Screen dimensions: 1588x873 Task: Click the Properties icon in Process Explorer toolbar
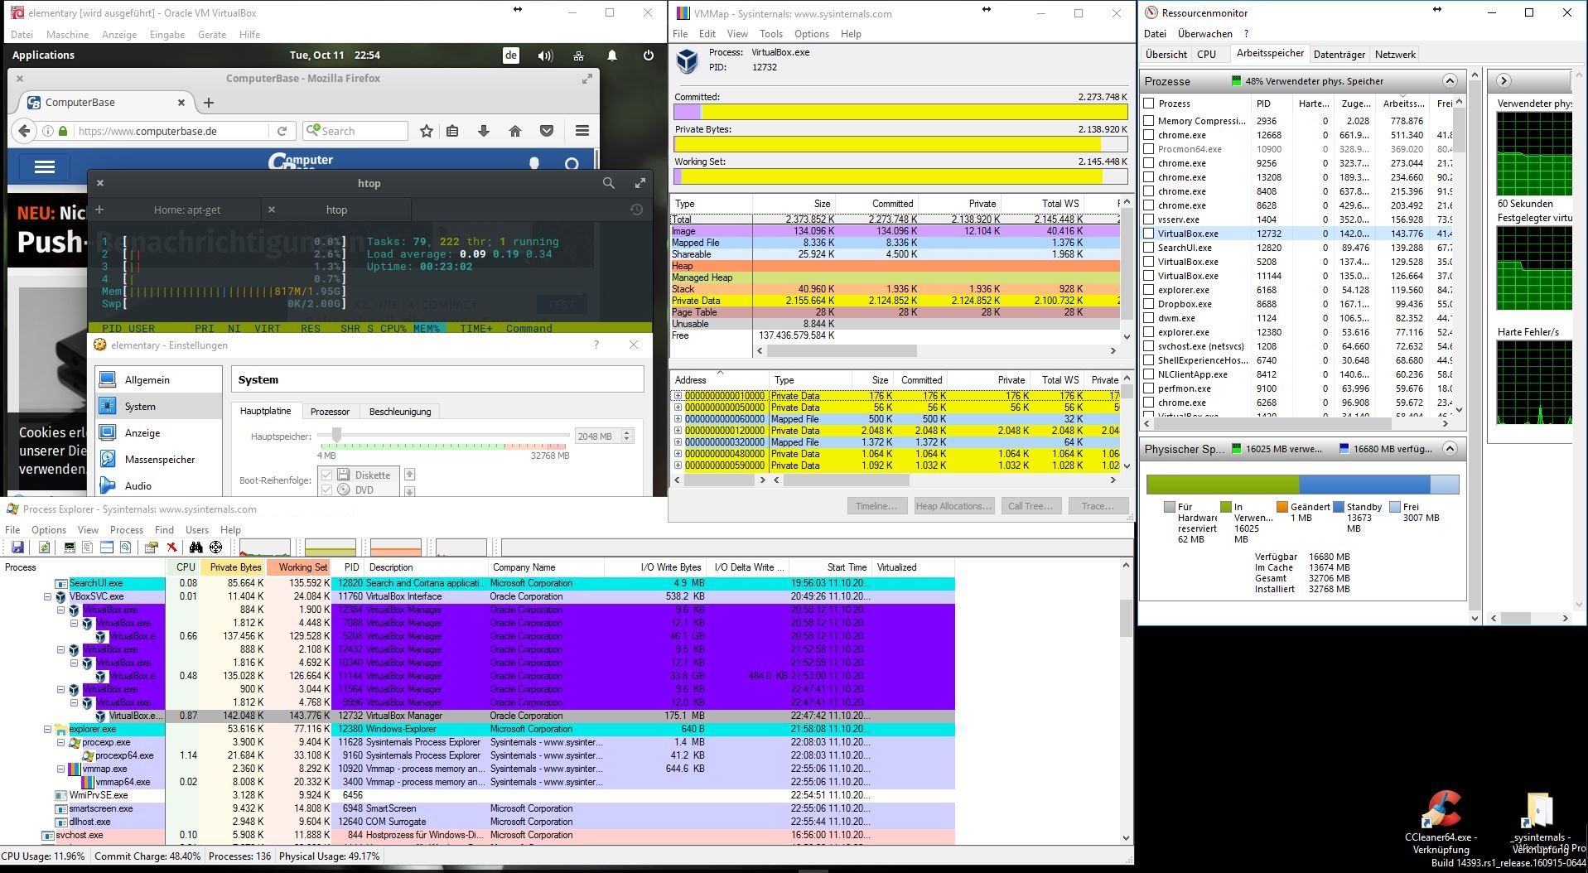pyautogui.click(x=151, y=547)
